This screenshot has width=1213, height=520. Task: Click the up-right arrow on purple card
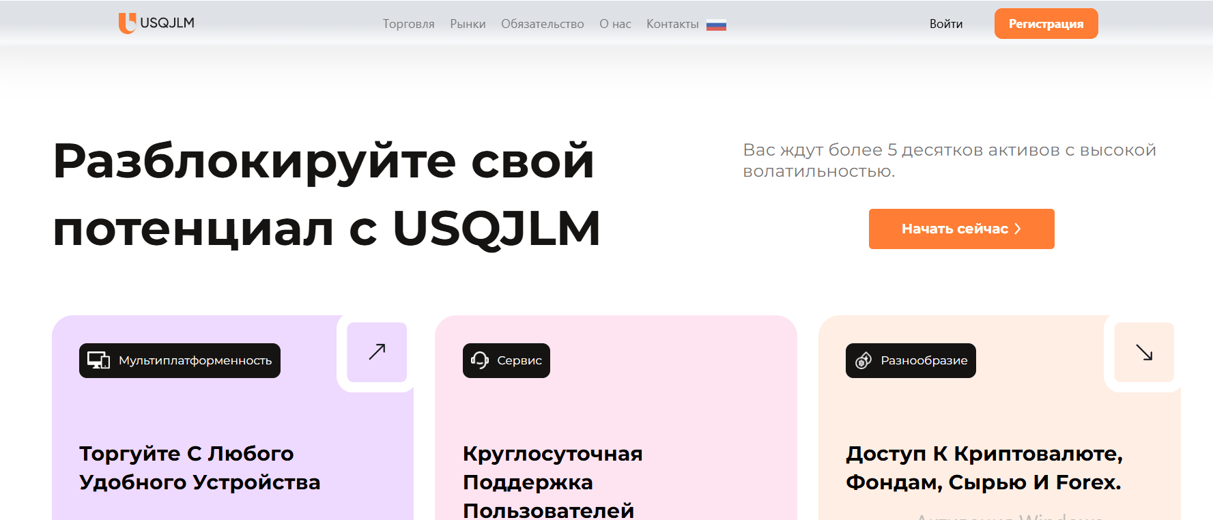point(377,352)
